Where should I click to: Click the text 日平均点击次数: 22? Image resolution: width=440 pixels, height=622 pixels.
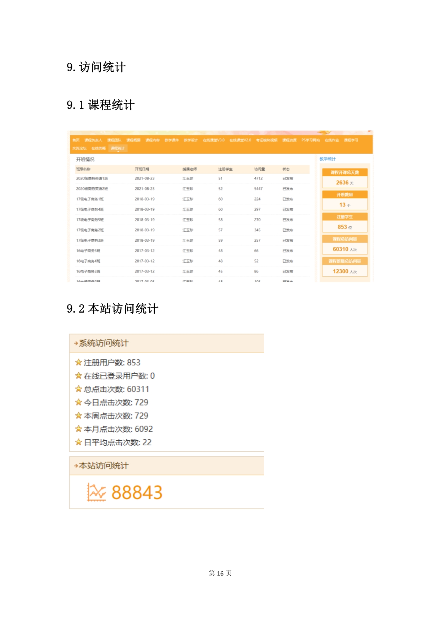click(118, 442)
